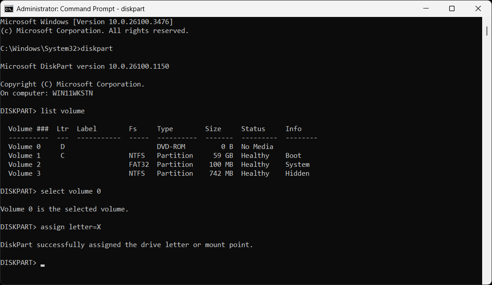This screenshot has width=492, height=285.
Task: Click drive letter 'D' of Volume 0
Action: [x=62, y=147]
